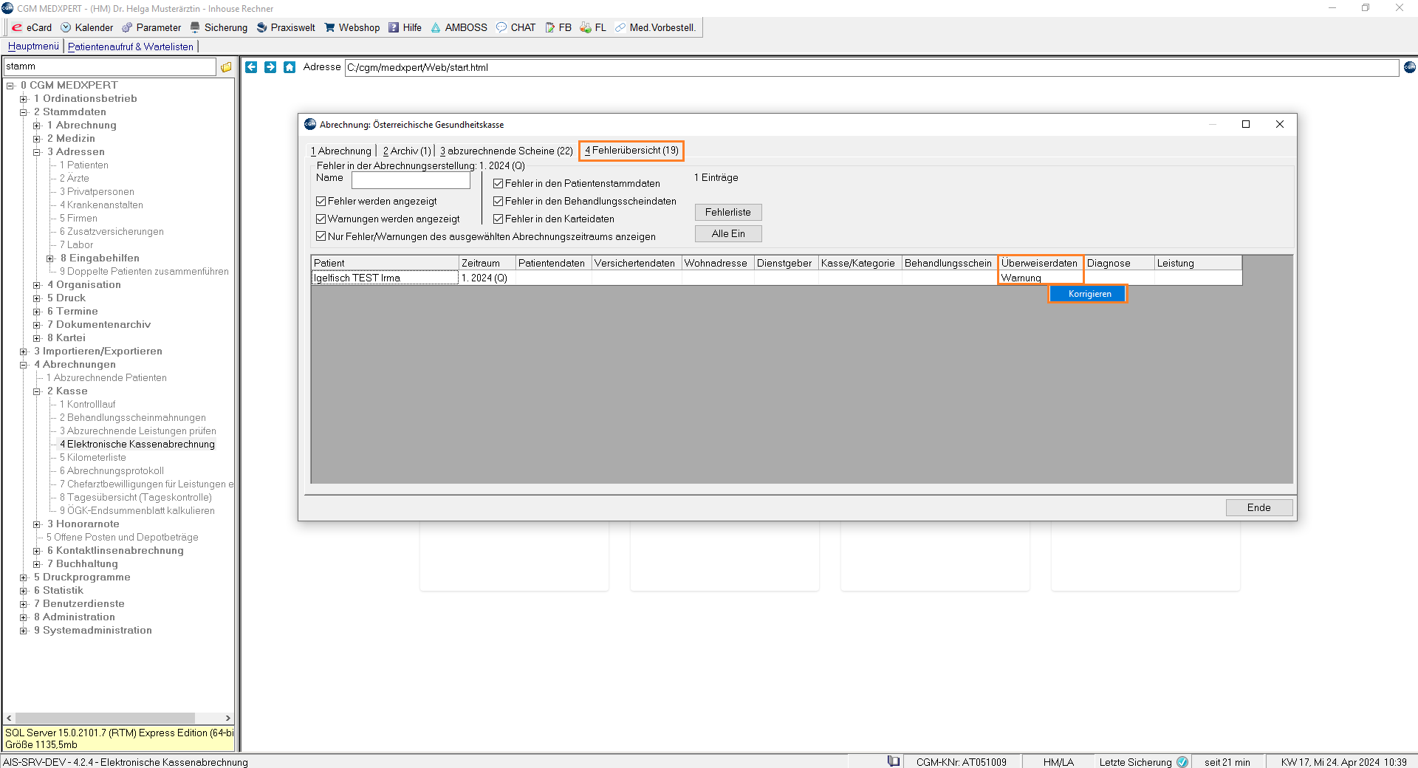Open the Sicherung toolbar icon
Viewport: 1418px width, 768px height.
[195, 27]
